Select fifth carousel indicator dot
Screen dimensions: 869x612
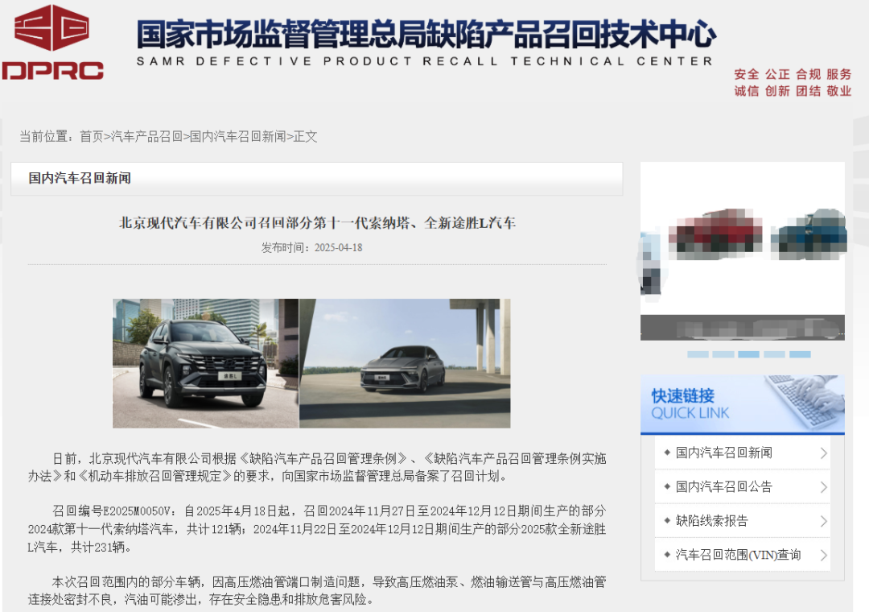800,354
